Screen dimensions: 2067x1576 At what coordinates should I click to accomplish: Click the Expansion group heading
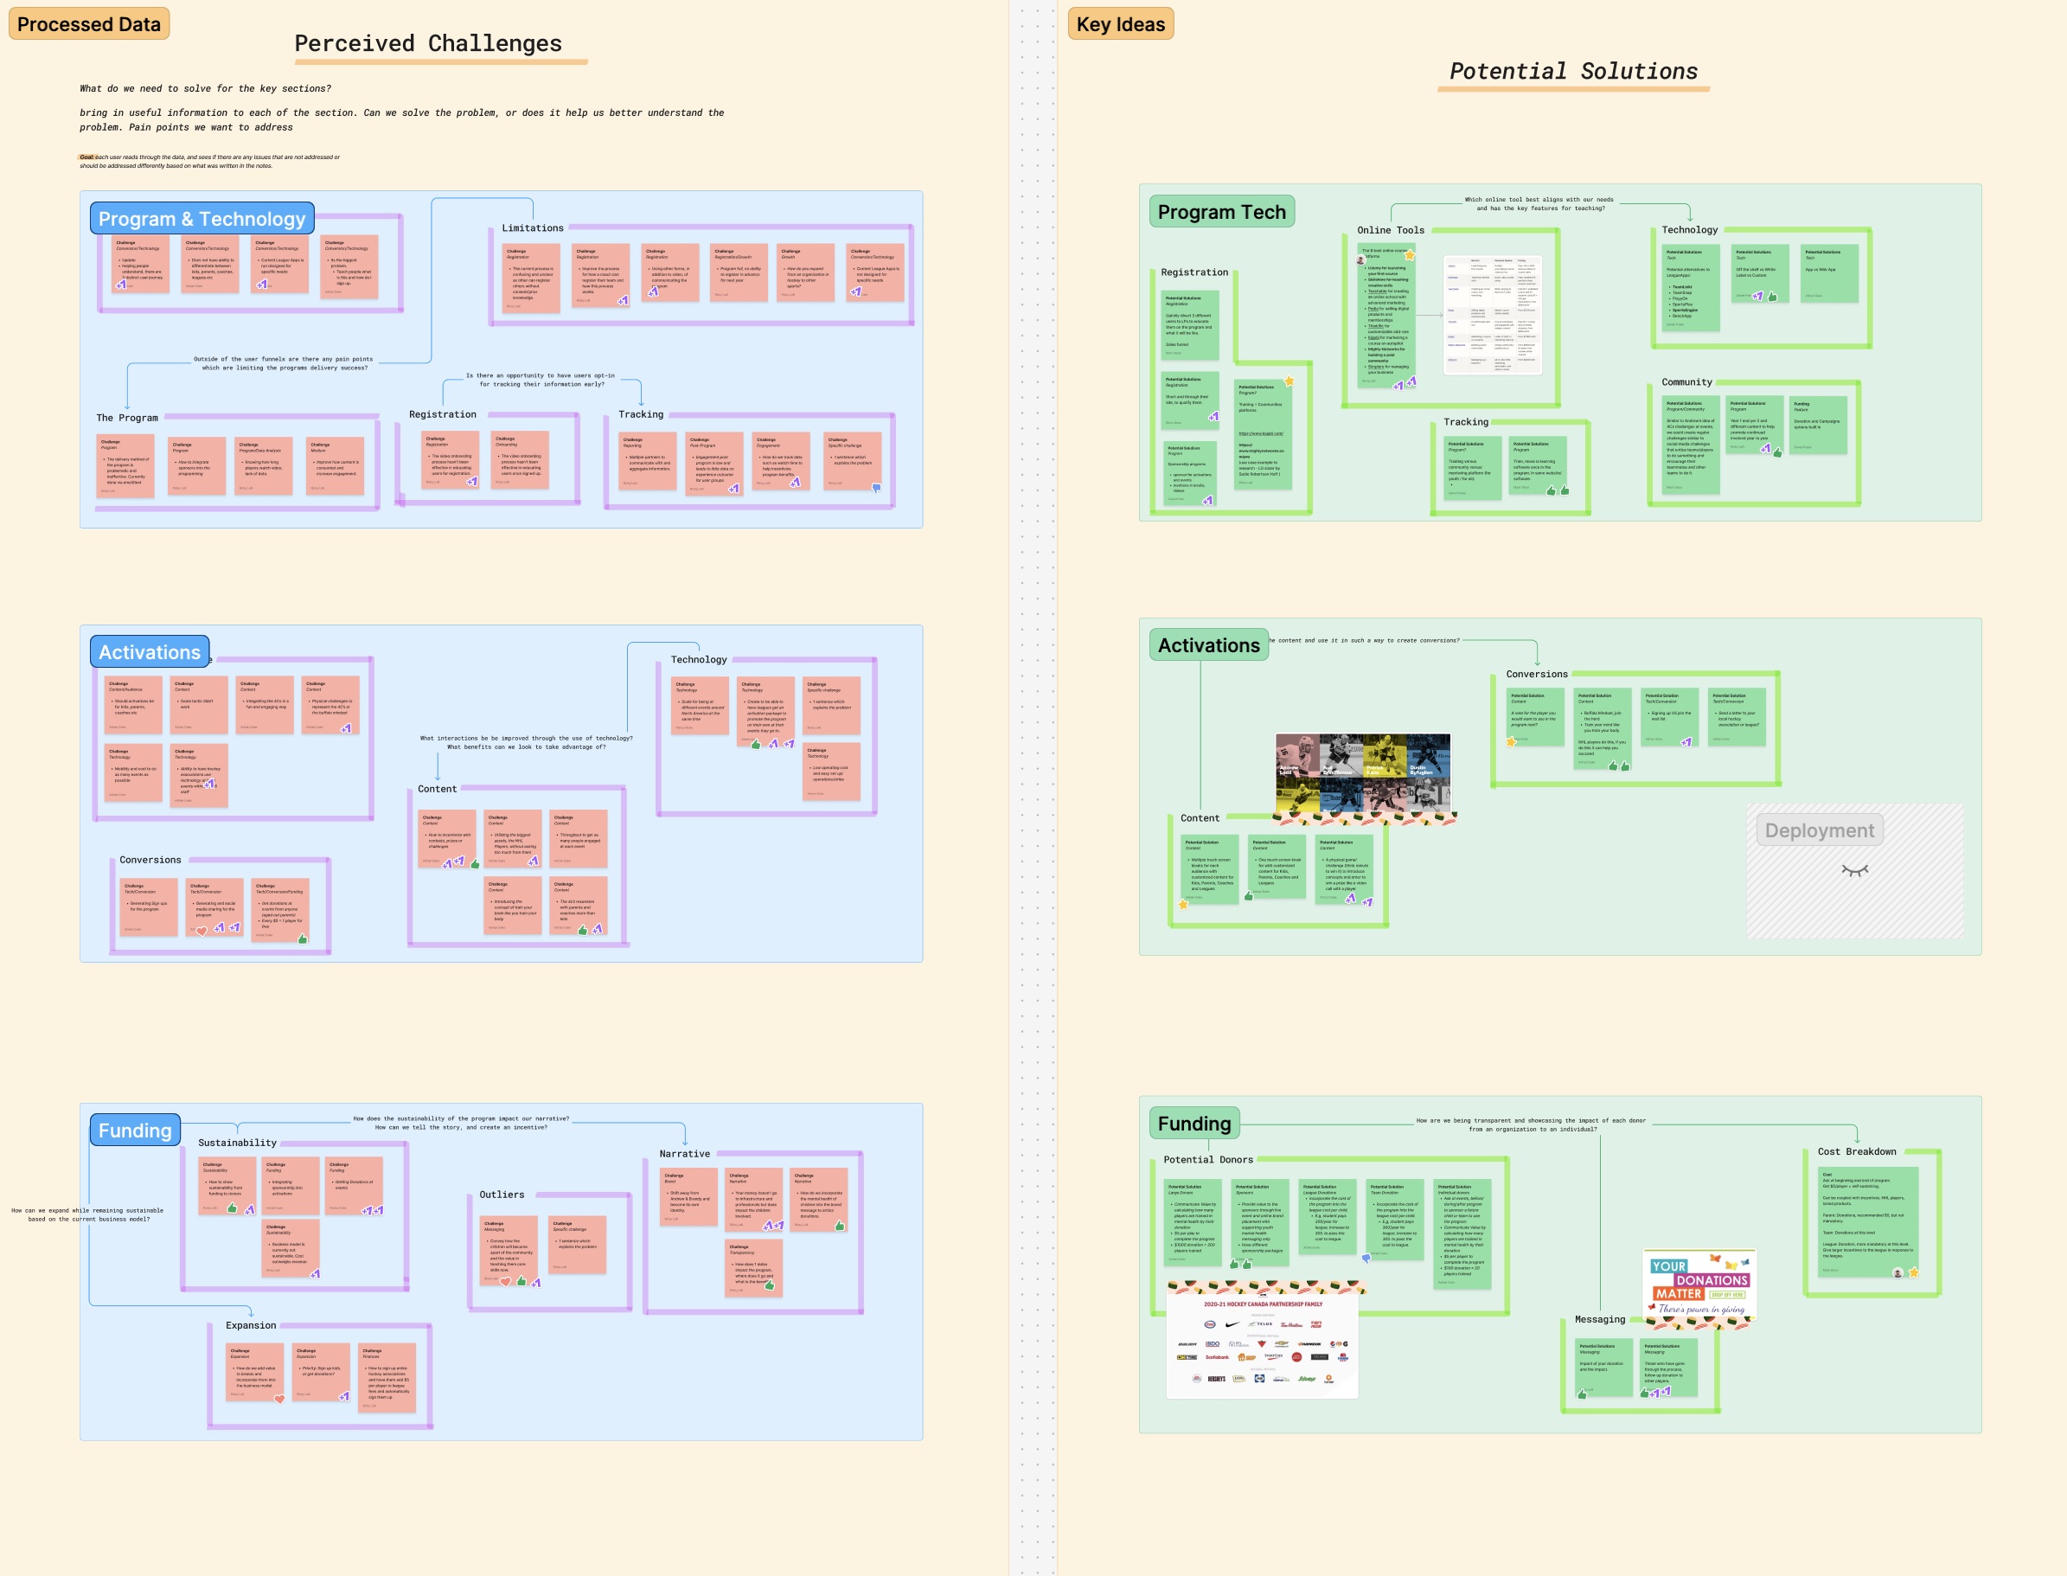point(251,1325)
